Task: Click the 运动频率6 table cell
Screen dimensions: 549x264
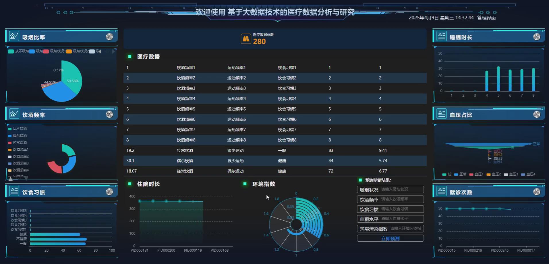Action: [x=237, y=119]
